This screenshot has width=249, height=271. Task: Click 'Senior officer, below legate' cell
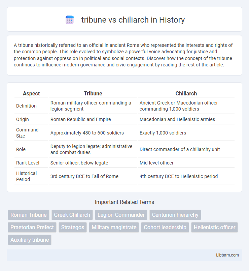click(x=79, y=163)
